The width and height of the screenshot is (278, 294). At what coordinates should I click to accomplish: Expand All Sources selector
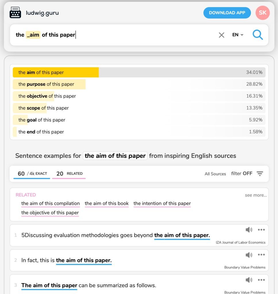[215, 174]
